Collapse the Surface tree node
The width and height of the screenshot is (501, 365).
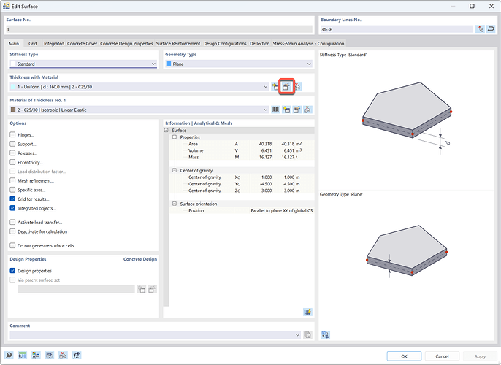167,130
